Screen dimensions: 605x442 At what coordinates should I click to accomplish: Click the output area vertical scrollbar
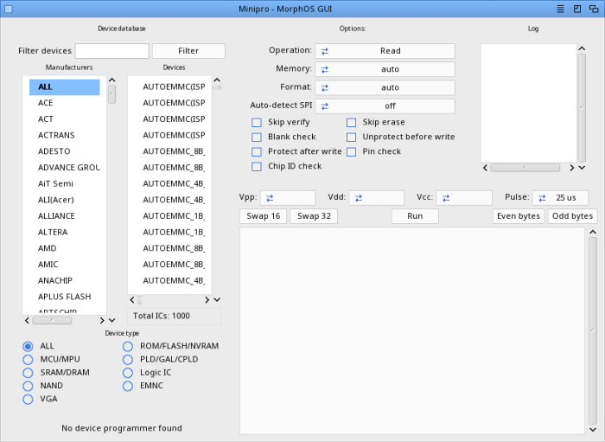593,330
